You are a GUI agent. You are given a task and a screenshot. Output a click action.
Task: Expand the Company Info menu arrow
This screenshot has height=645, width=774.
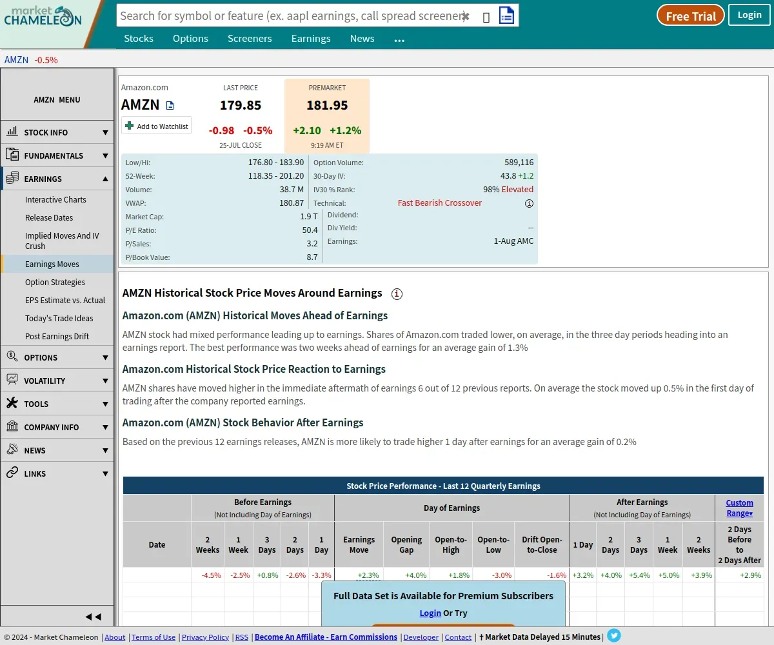pos(105,428)
